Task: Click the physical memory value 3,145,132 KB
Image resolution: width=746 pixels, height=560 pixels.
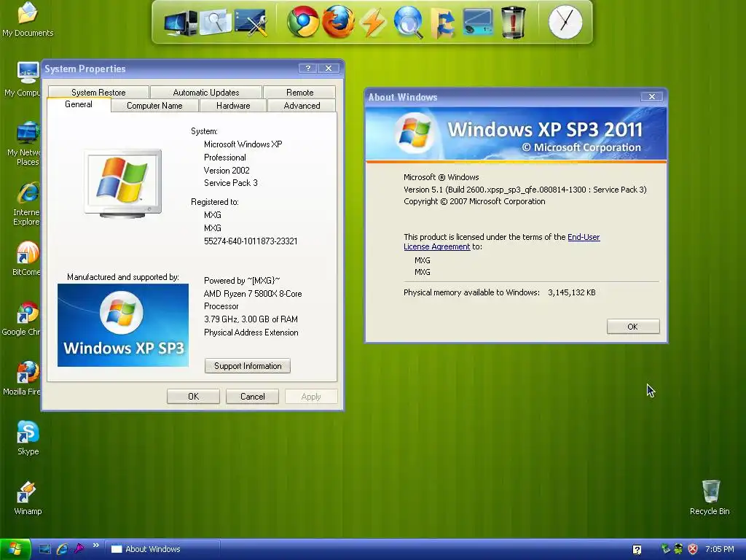Action: [x=571, y=292]
